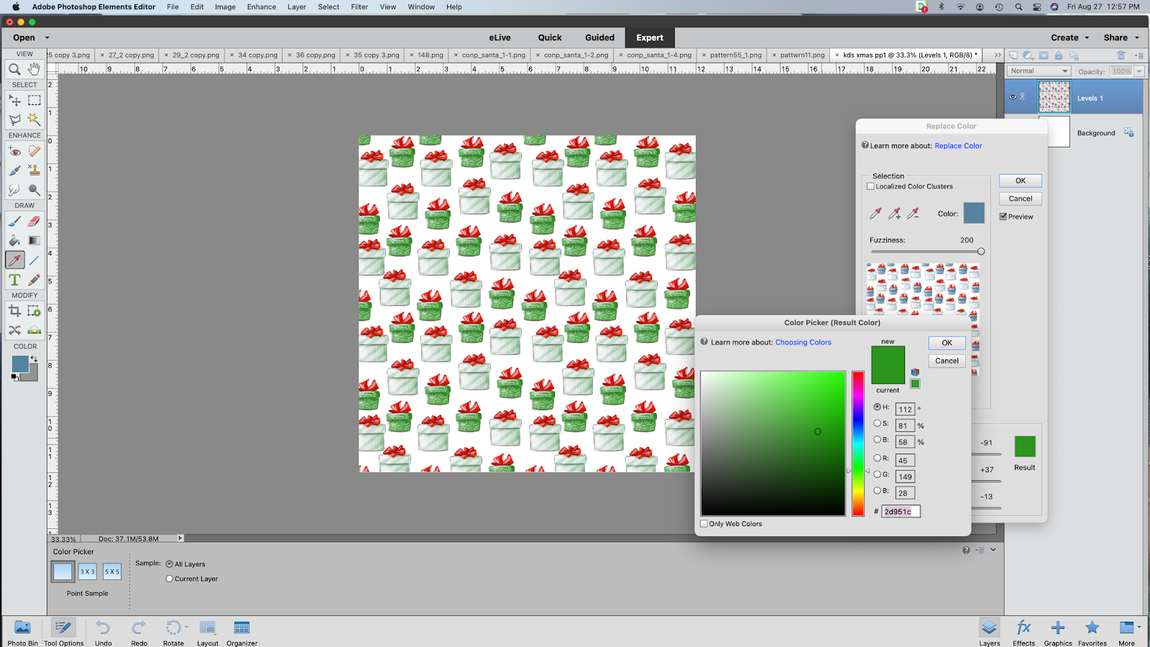Enable Localized Color Clusters checkbox

point(870,186)
